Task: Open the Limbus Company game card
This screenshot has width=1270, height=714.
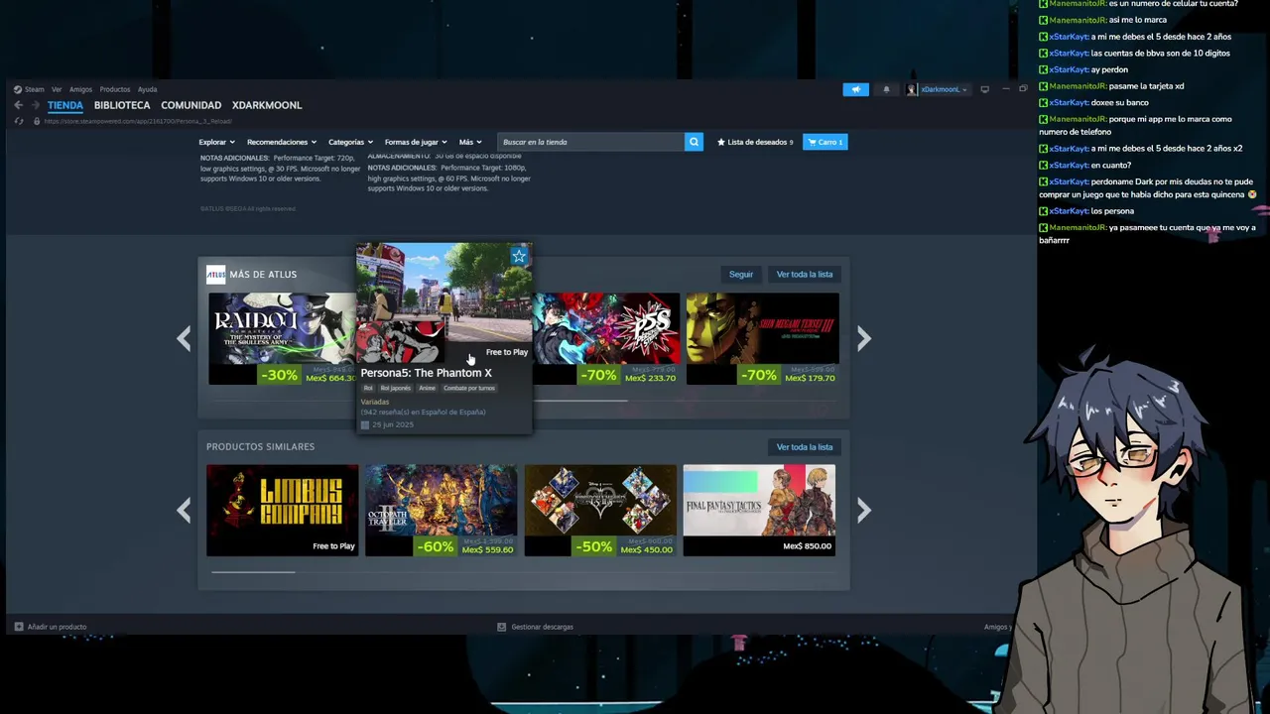Action: pos(282,510)
